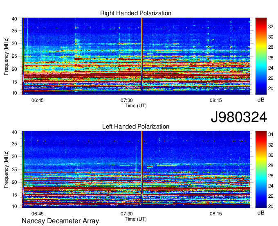Click the Left Handed Polarization title
This screenshot has height=226, width=278.
(136, 127)
